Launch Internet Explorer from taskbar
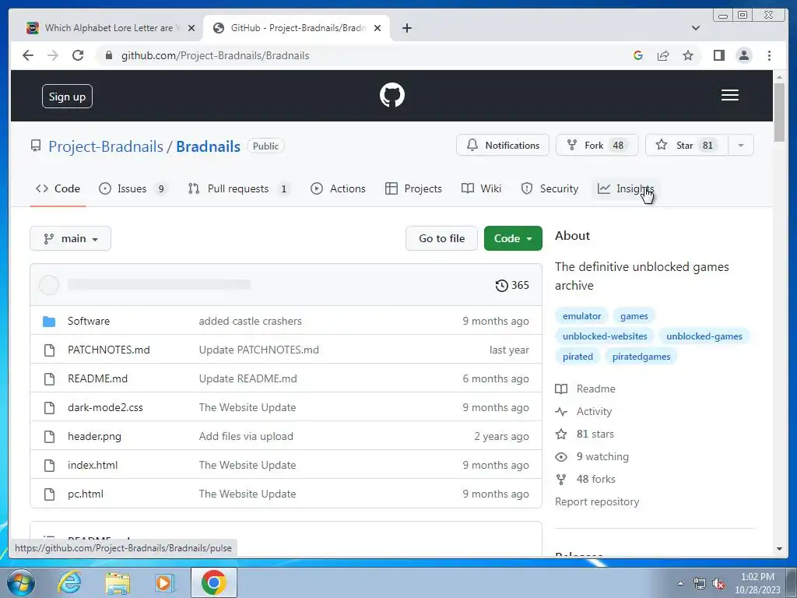Screen dimensions: 797x598 point(69,582)
